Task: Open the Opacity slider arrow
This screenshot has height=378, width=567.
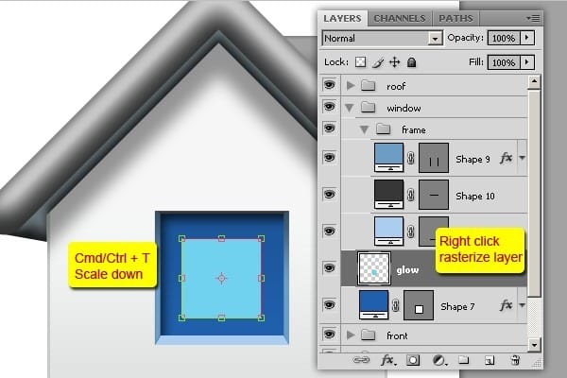Action: [527, 38]
